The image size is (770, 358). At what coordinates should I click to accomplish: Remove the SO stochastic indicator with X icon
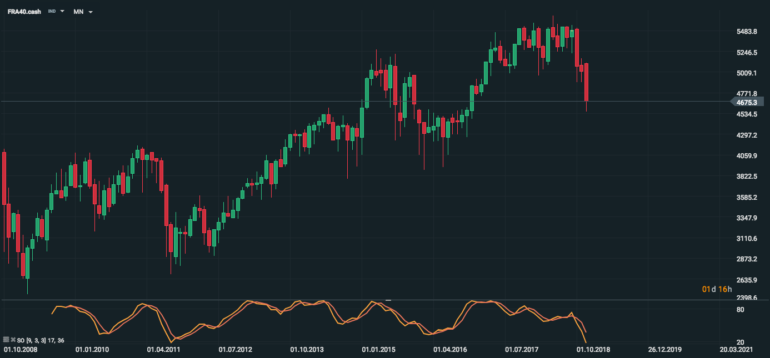click(13, 339)
